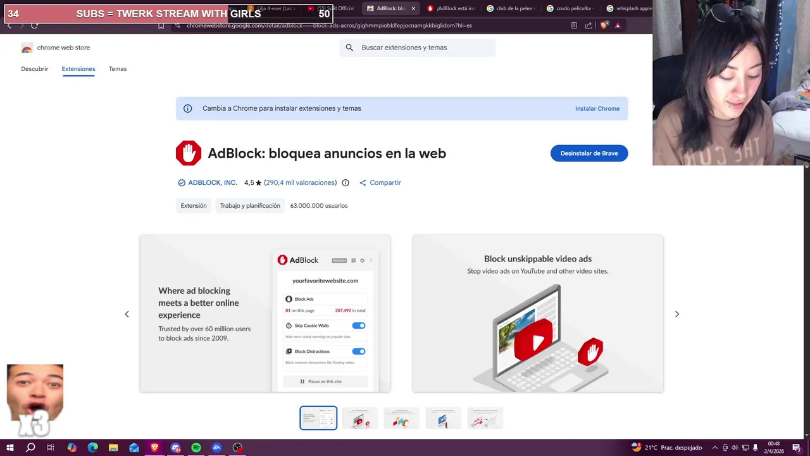Select the first carousel thumbnail
Screen dimensions: 810x456
coord(318,418)
